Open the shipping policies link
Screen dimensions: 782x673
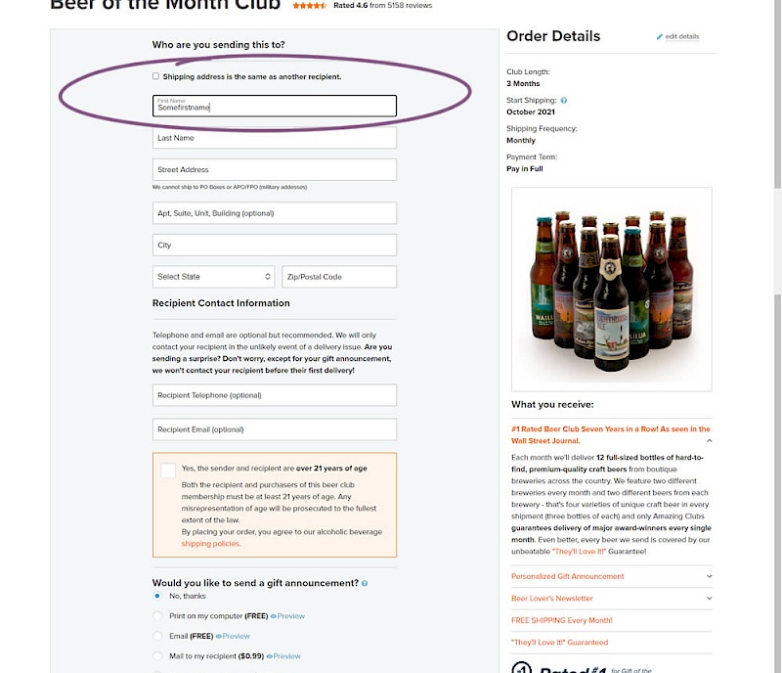point(210,543)
